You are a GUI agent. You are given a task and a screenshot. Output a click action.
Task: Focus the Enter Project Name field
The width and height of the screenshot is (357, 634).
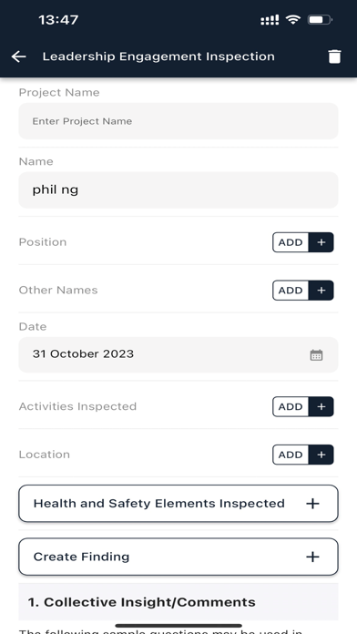tap(178, 121)
